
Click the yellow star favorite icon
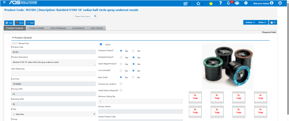[211, 3]
